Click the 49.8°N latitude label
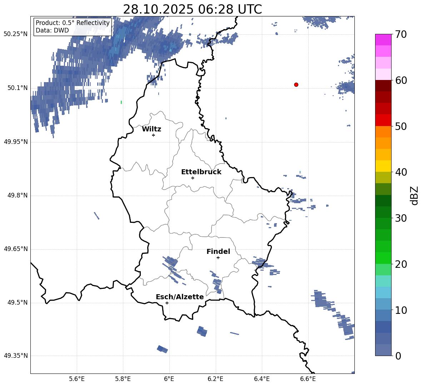 pos(18,195)
